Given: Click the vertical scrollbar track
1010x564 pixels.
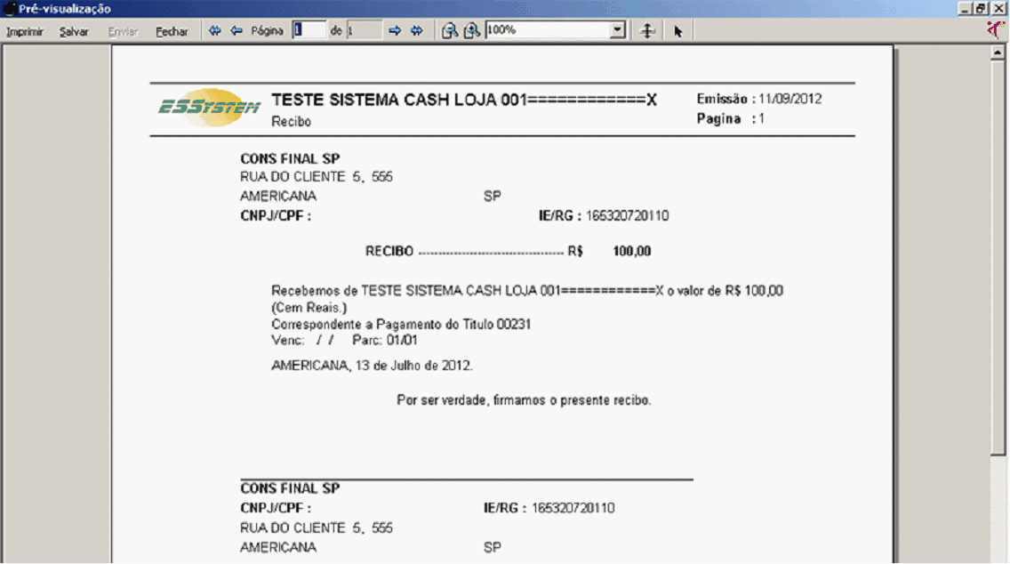Looking at the screenshot, I should [x=998, y=267].
